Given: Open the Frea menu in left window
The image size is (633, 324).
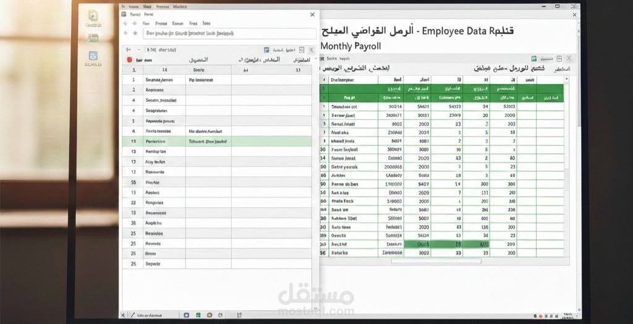Looking at the screenshot, I should pos(193,23).
